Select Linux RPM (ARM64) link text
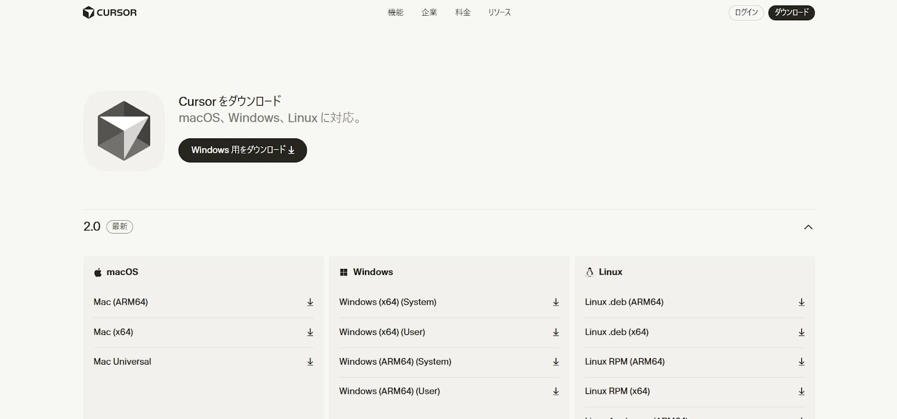The image size is (897, 419). coord(625,362)
